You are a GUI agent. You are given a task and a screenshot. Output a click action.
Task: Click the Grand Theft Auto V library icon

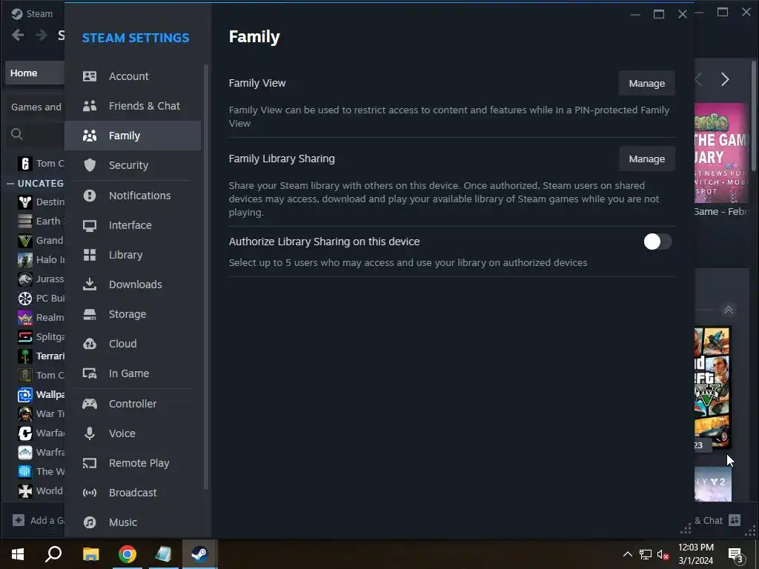click(24, 241)
